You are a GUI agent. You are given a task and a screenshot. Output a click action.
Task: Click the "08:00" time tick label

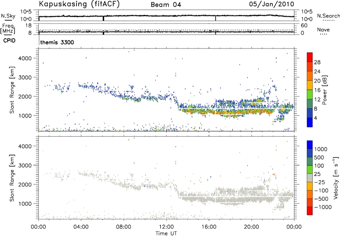pos(124,227)
